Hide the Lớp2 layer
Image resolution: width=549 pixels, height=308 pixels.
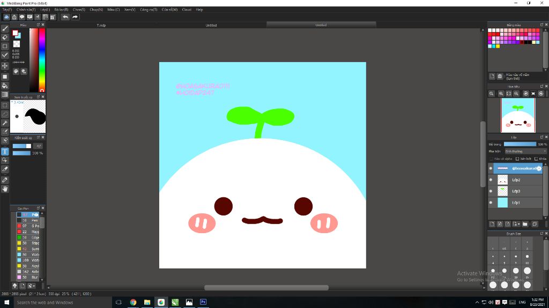[491, 180]
